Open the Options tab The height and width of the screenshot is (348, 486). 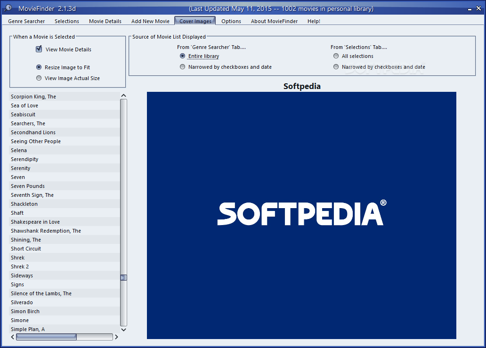pos(231,21)
